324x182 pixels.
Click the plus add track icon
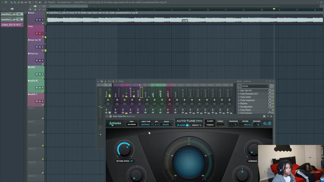30,9
